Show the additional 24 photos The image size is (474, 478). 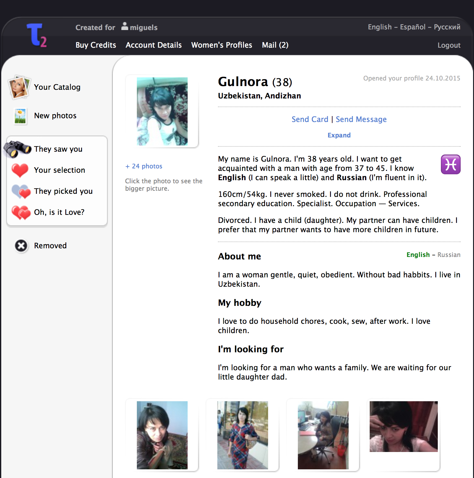tap(144, 166)
